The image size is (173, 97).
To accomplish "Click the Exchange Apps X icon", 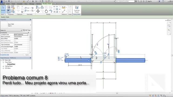I will pyautogui.click(x=159, y=1).
